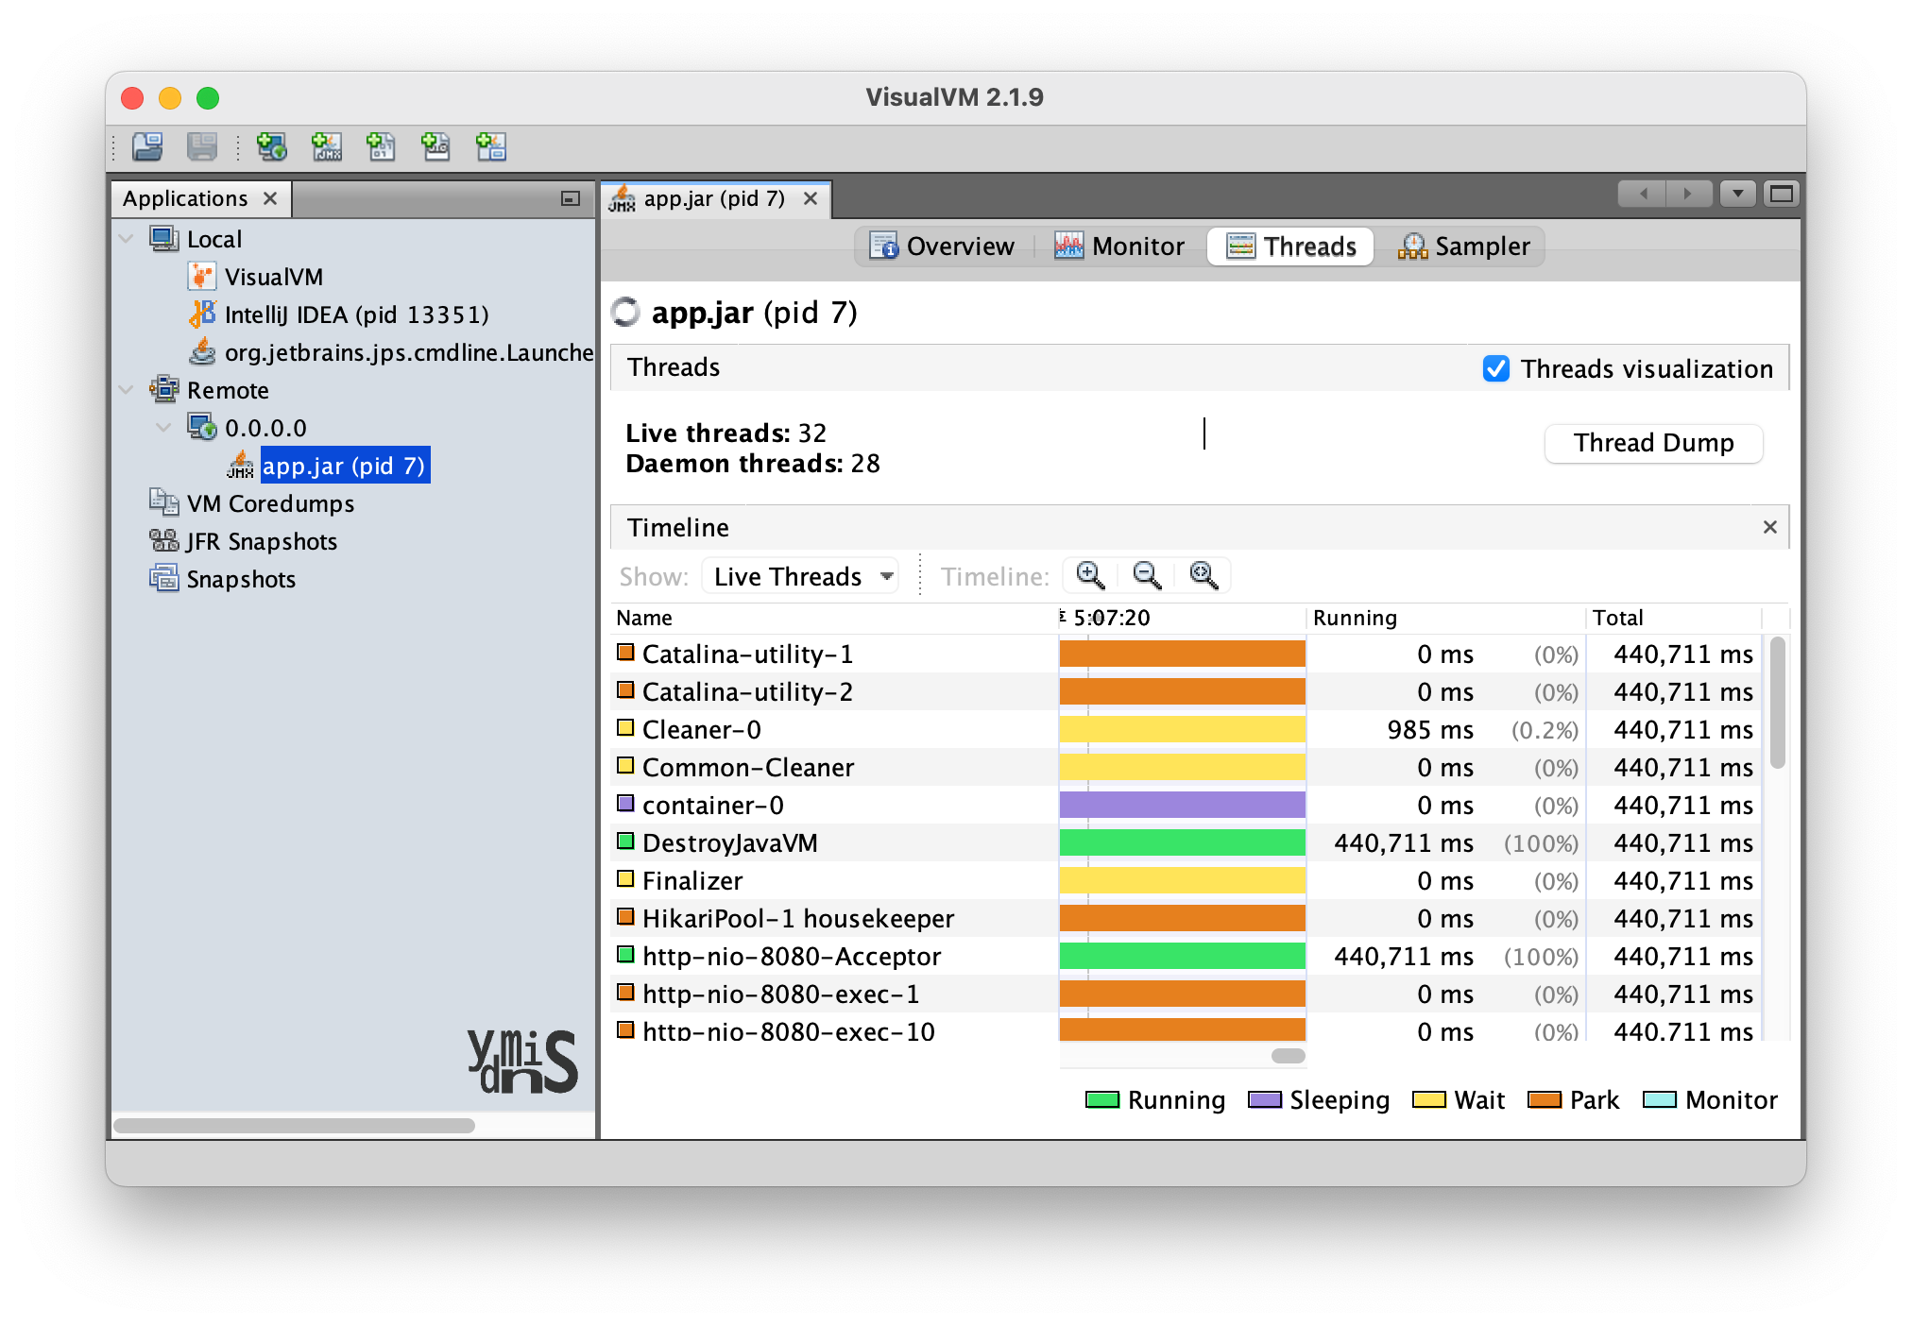Viewport: 1912px width, 1326px height.
Task: Minimize the Applications panel
Action: pos(570,198)
